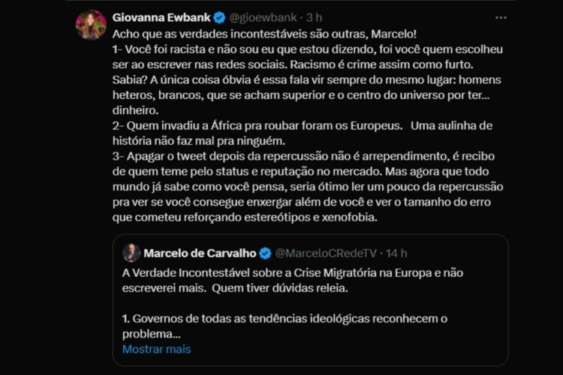Open the three-dot more options menu
563x375 pixels.
click(x=500, y=16)
